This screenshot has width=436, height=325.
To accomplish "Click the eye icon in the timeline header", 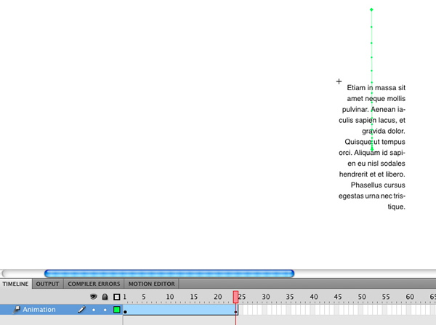I will click(93, 297).
